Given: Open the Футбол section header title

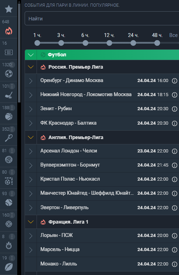Looking at the screenshot, I should (57, 55).
